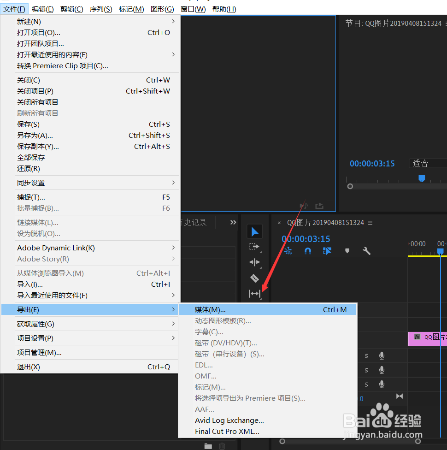Expand the 同步设置 submenu
This screenshot has width=447, height=450.
click(x=90, y=183)
